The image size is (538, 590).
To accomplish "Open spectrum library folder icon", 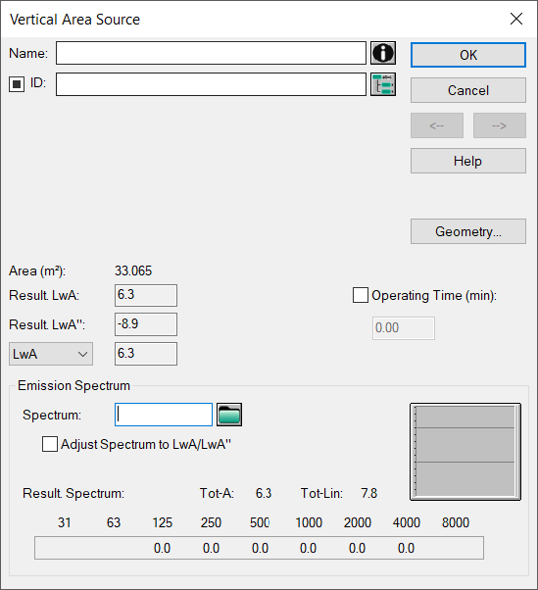I will point(229,415).
